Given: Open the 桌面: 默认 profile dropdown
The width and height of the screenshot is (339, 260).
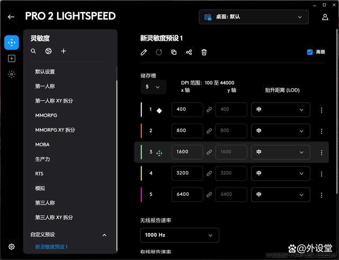Looking at the screenshot, I should [x=253, y=17].
